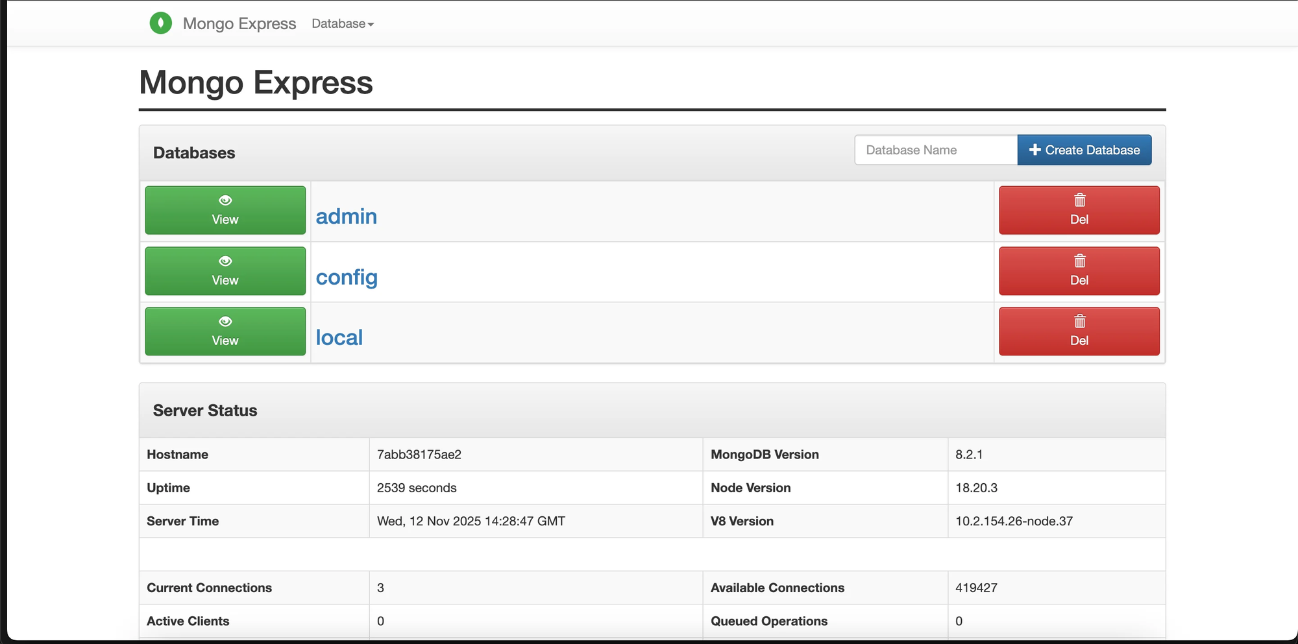
Task: Focus the Database Name input field
Action: 935,150
